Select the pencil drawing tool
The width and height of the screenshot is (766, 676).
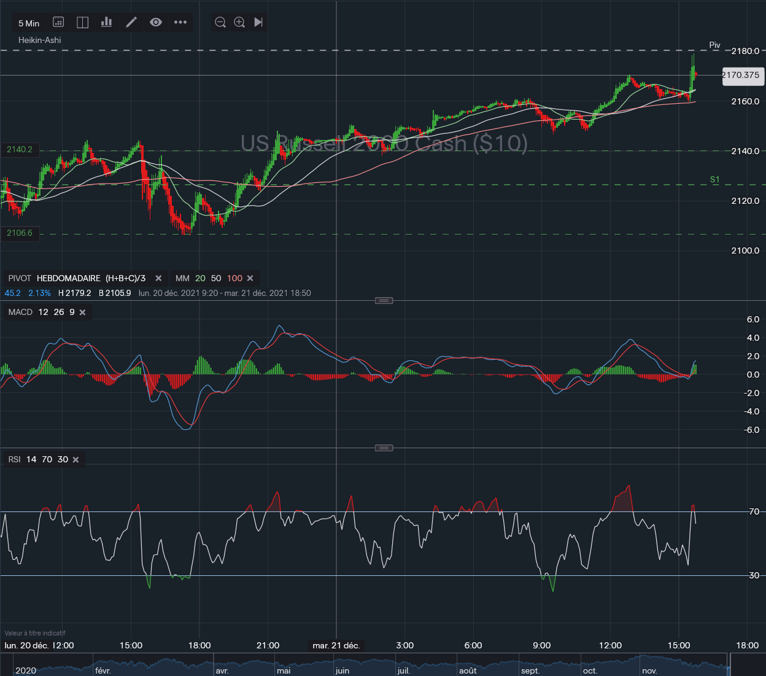[x=131, y=22]
